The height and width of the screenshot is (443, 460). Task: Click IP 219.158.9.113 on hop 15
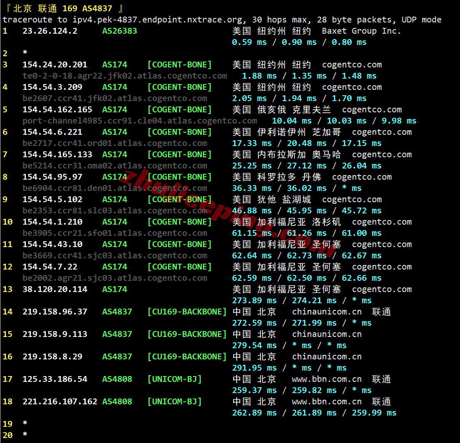pos(55,334)
